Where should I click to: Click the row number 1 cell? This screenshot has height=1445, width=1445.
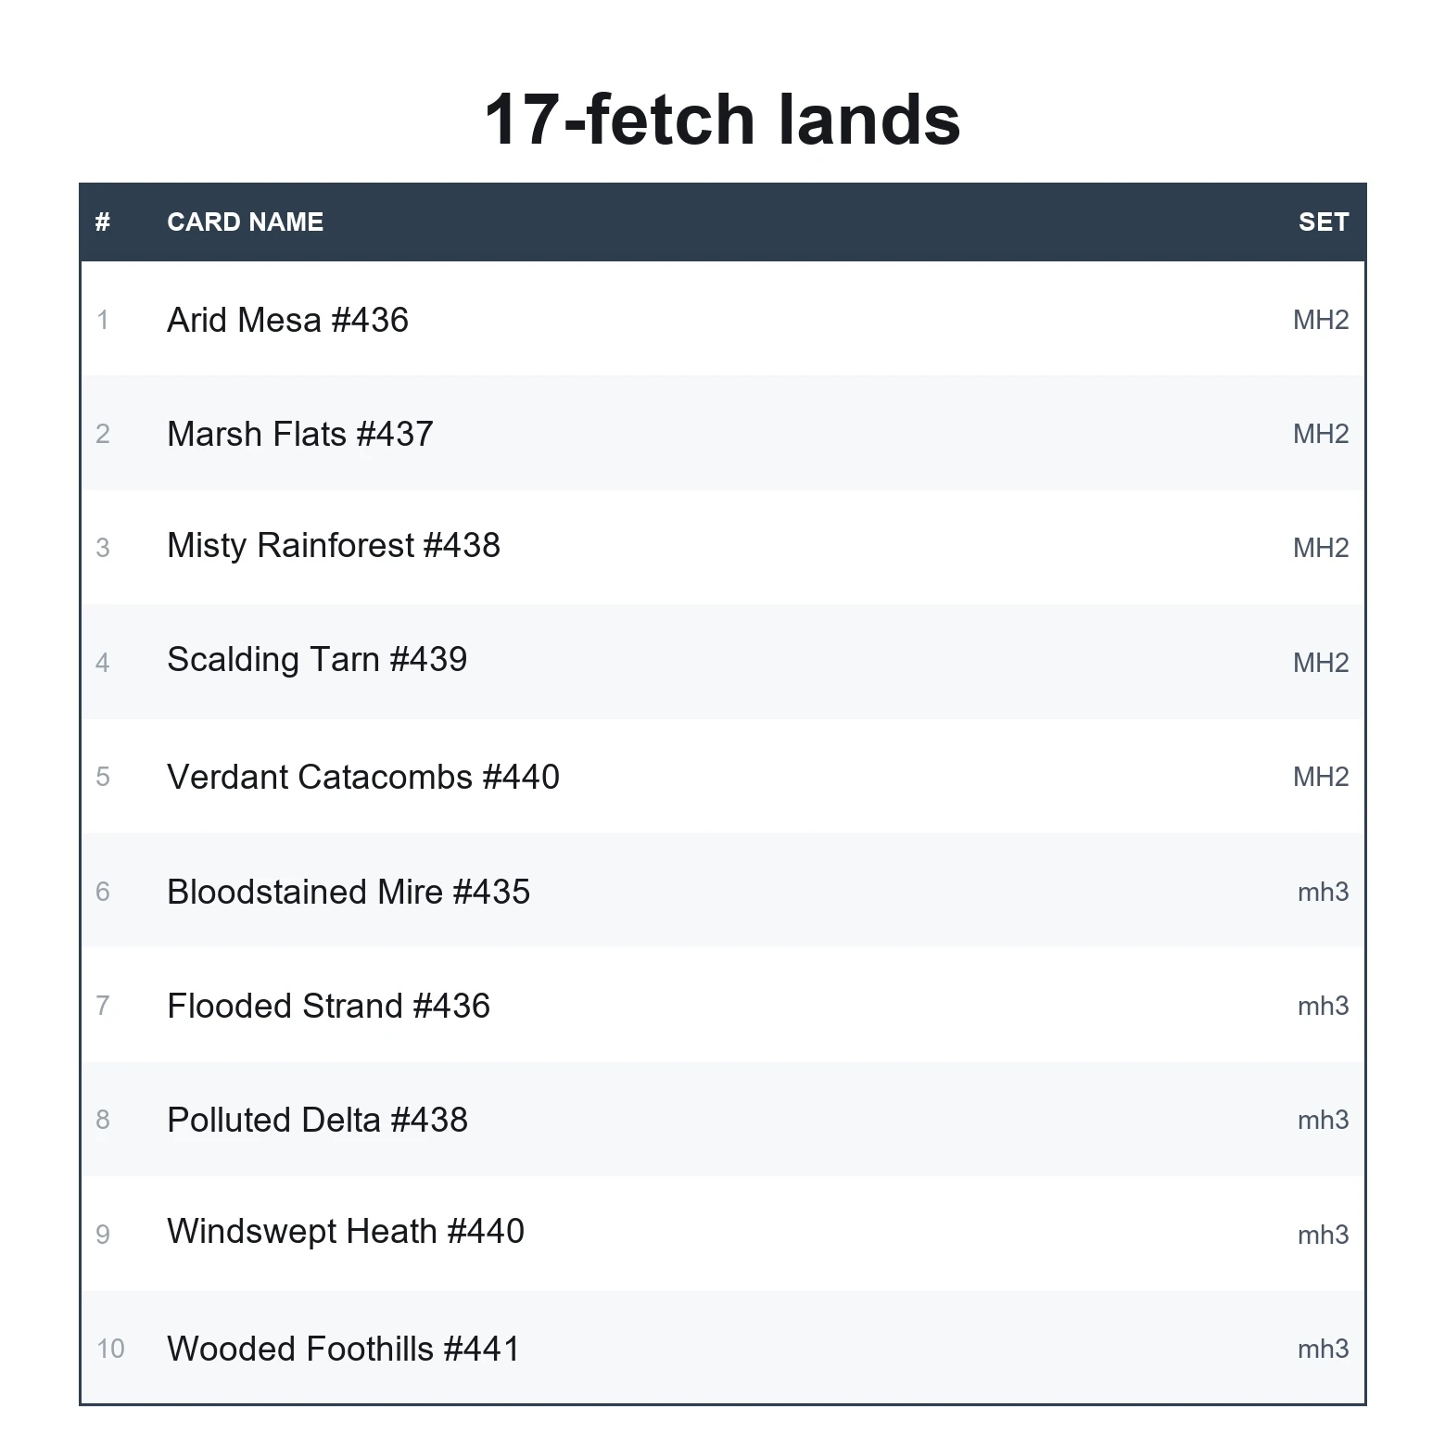(x=103, y=320)
